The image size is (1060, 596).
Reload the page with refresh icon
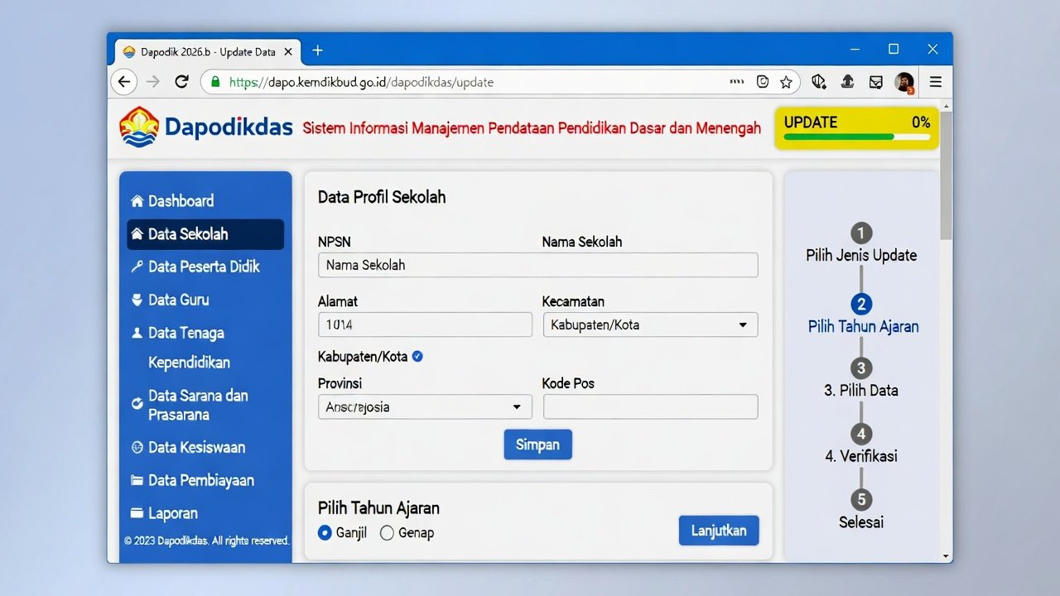coord(182,81)
